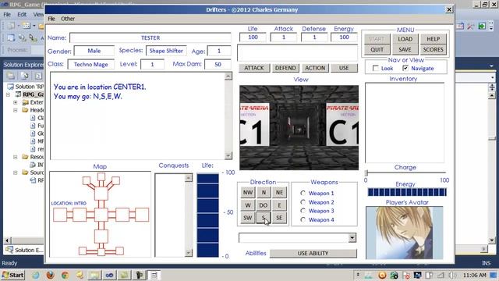Image resolution: width=499 pixels, height=281 pixels.
Task: Click the LOAD menu button
Action: tap(405, 39)
